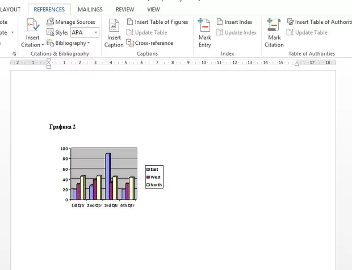Click the left indent marker on ruler

click(x=48, y=66)
